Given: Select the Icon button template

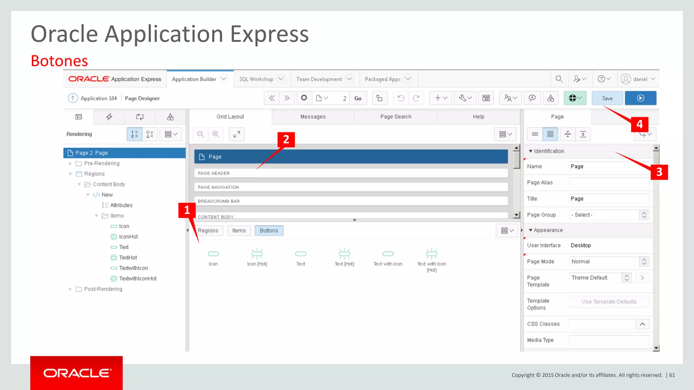Looking at the screenshot, I should click(213, 258).
